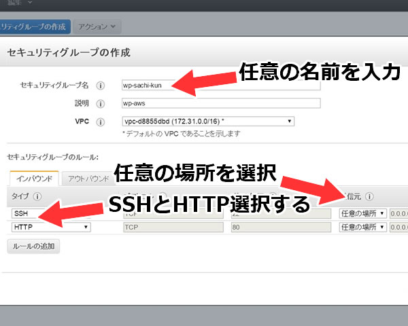Click the デフォルトの VPC であることを示します note text
The width and height of the screenshot is (408, 326).
[x=182, y=134]
